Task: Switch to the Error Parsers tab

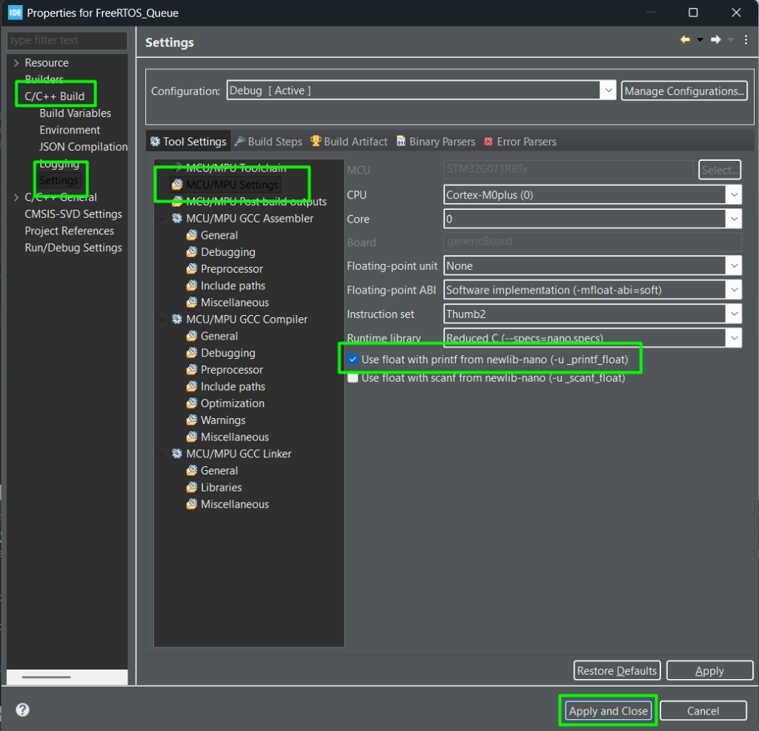Action: [526, 142]
